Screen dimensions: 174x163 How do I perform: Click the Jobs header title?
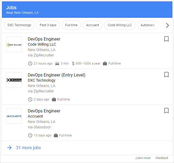11,8
